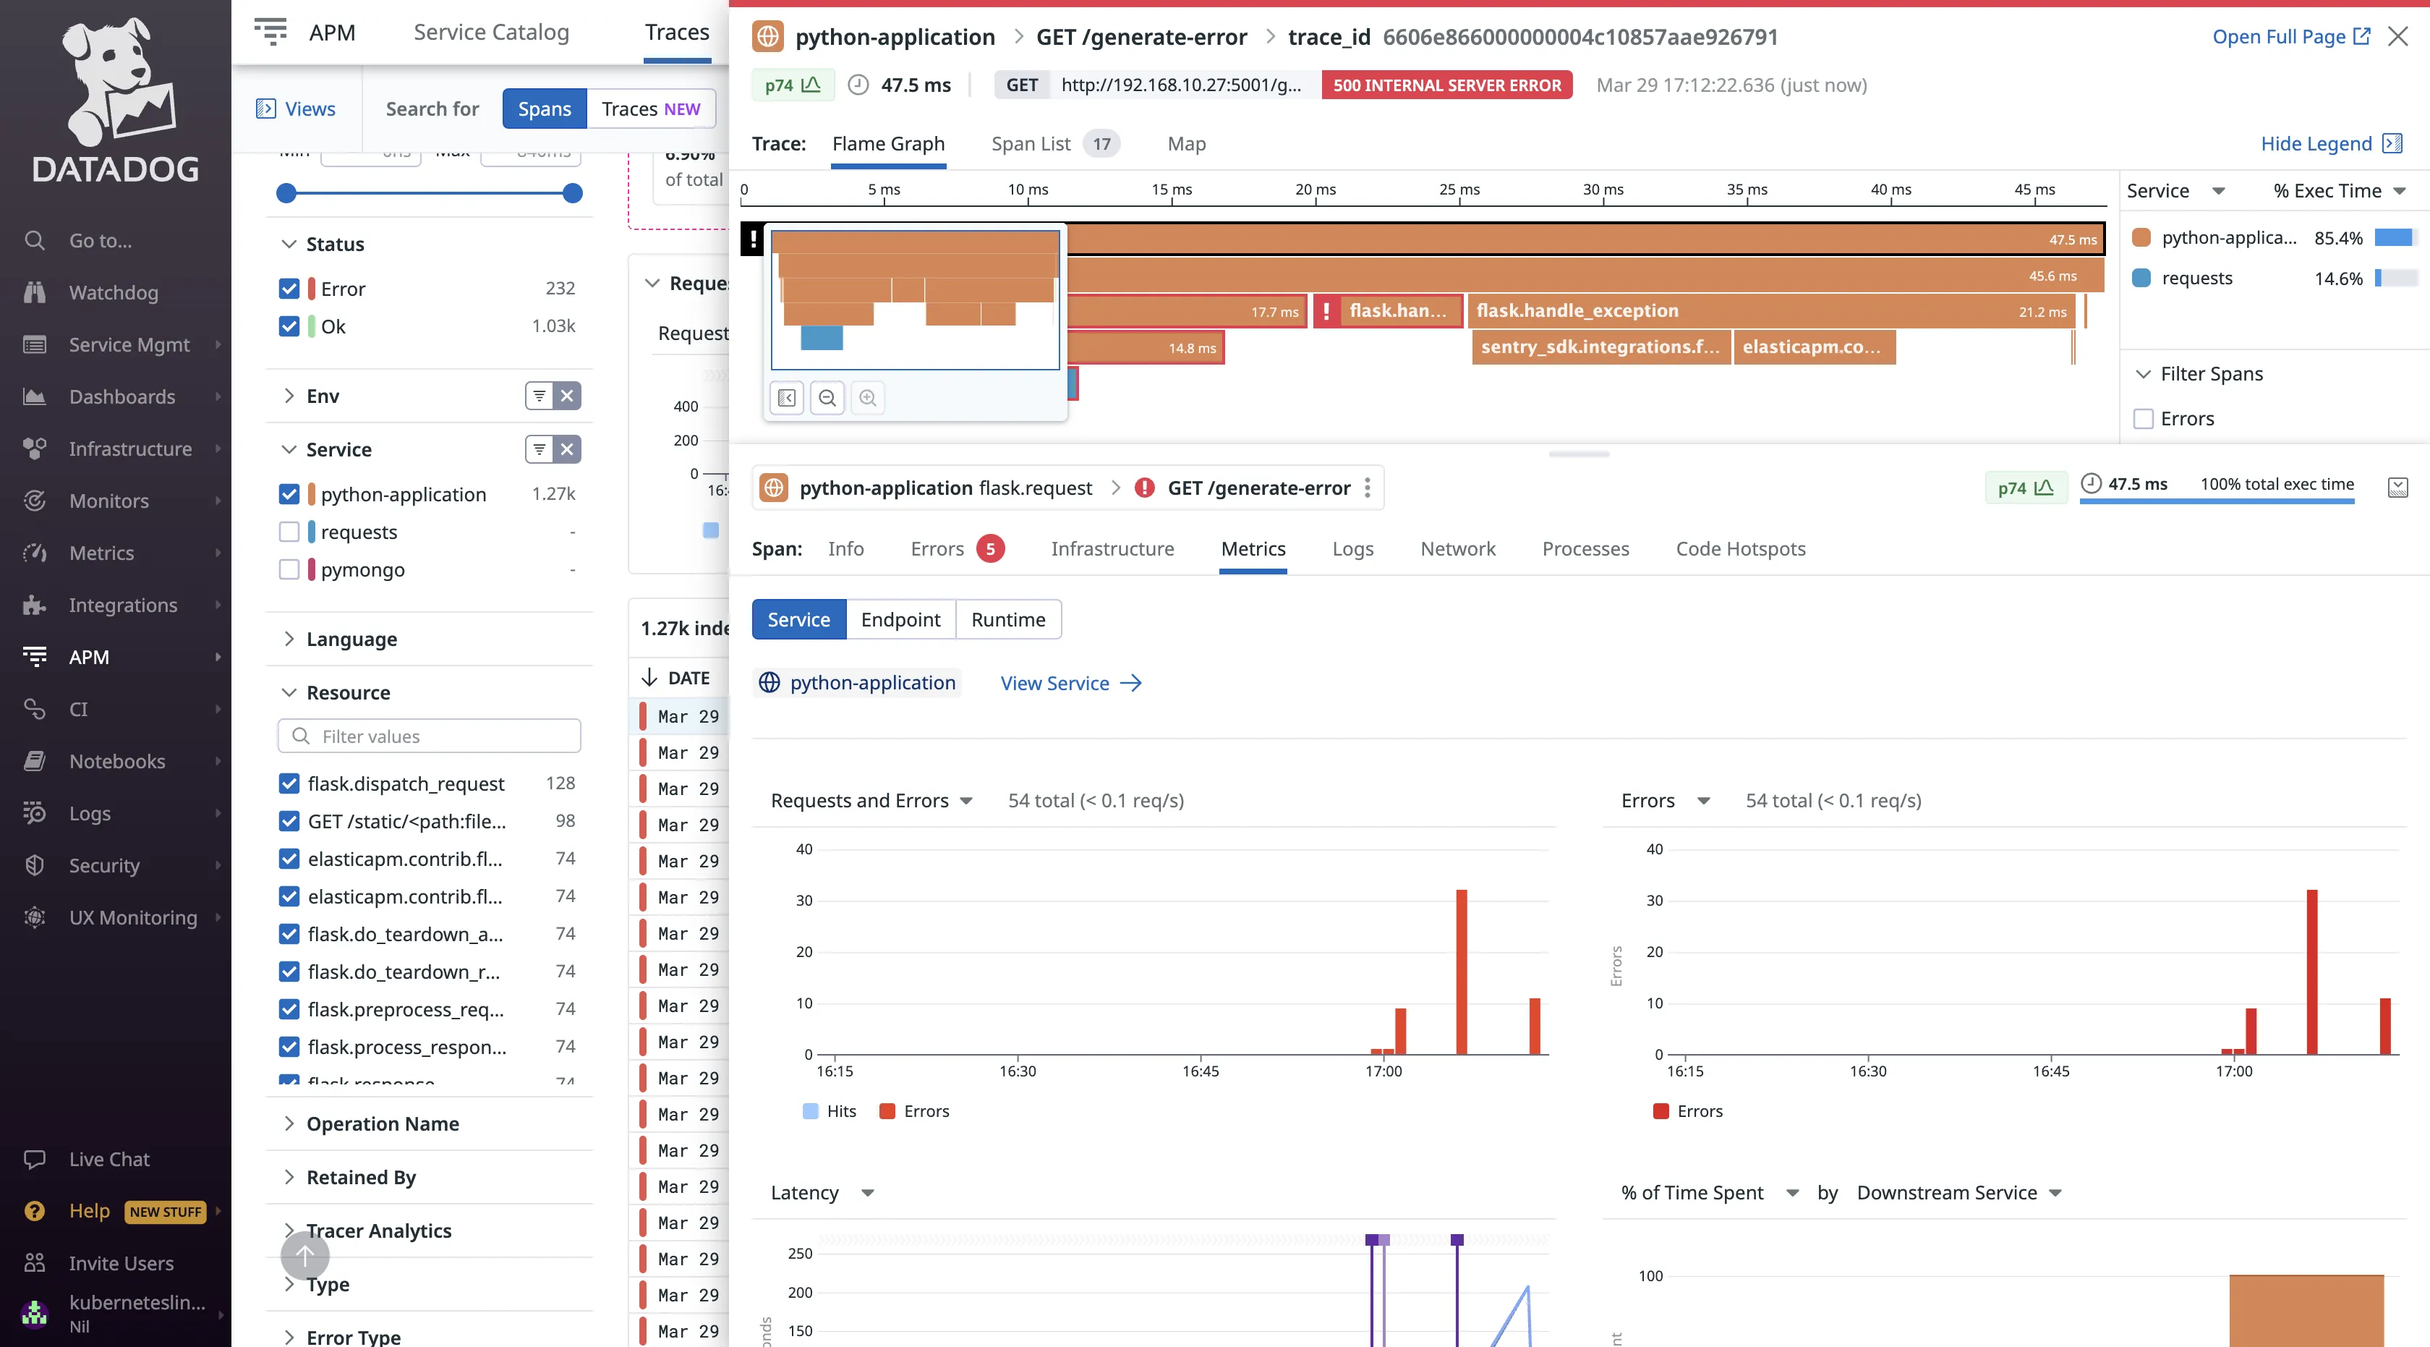
Task: Collapse the minimap panel icon
Action: click(x=787, y=398)
